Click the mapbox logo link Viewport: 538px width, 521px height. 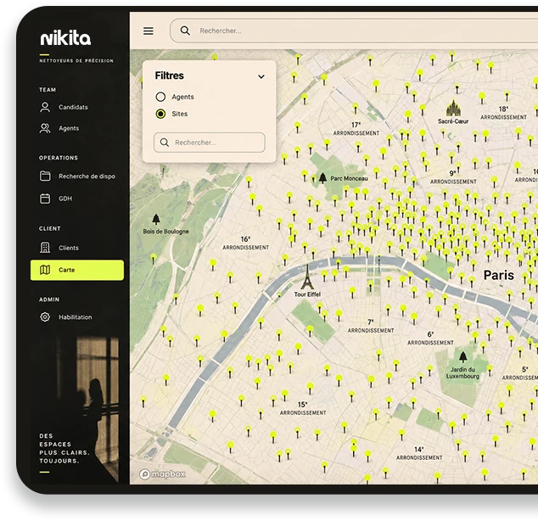click(x=163, y=474)
